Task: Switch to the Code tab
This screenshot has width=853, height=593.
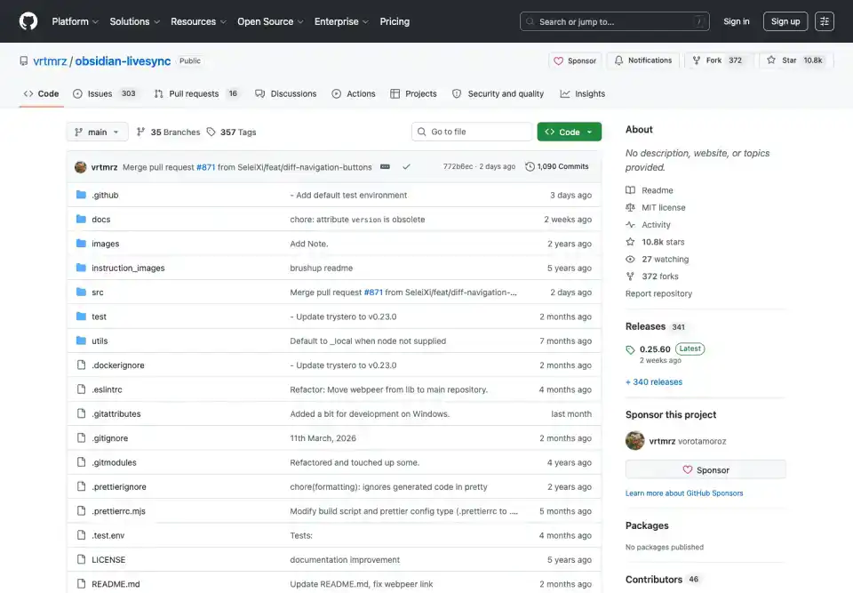Action: click(42, 93)
